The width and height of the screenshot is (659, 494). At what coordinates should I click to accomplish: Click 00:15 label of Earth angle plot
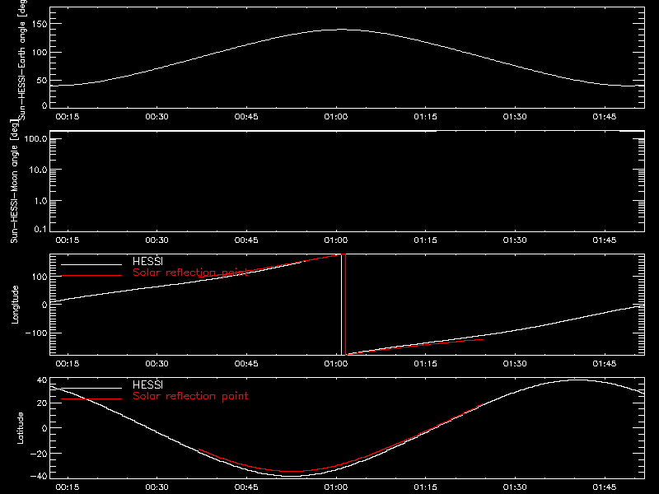tap(68, 116)
